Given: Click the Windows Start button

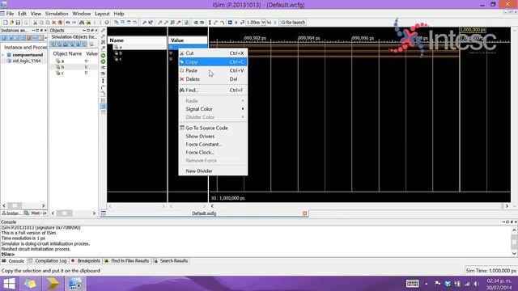Looking at the screenshot, I should pos(9,284).
